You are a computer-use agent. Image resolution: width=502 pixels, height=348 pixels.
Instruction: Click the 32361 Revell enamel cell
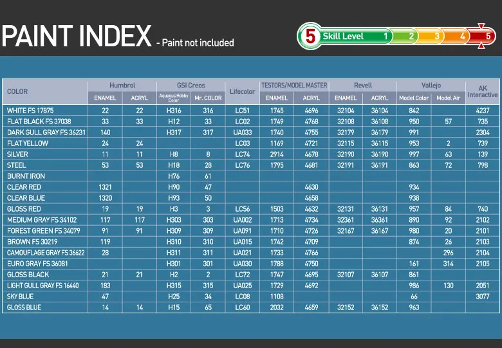(x=346, y=220)
